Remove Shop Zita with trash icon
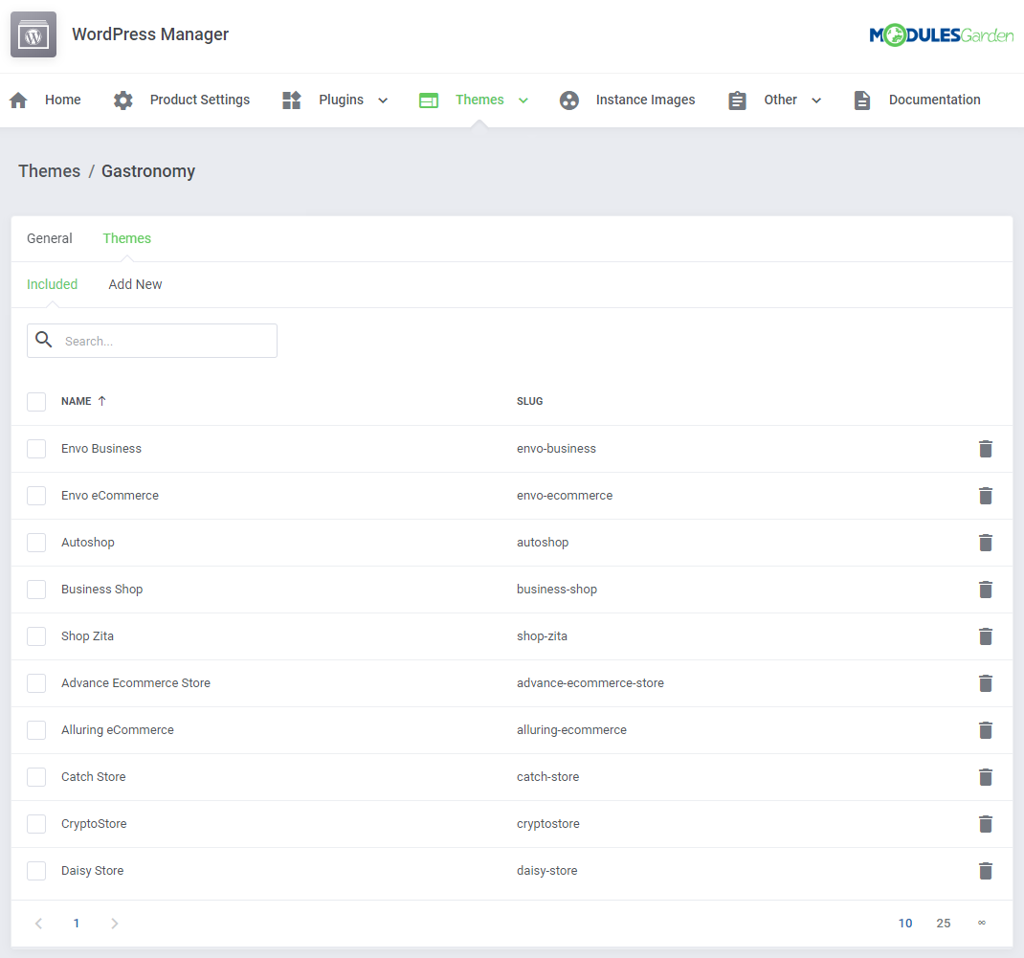1024x958 pixels. [x=986, y=636]
